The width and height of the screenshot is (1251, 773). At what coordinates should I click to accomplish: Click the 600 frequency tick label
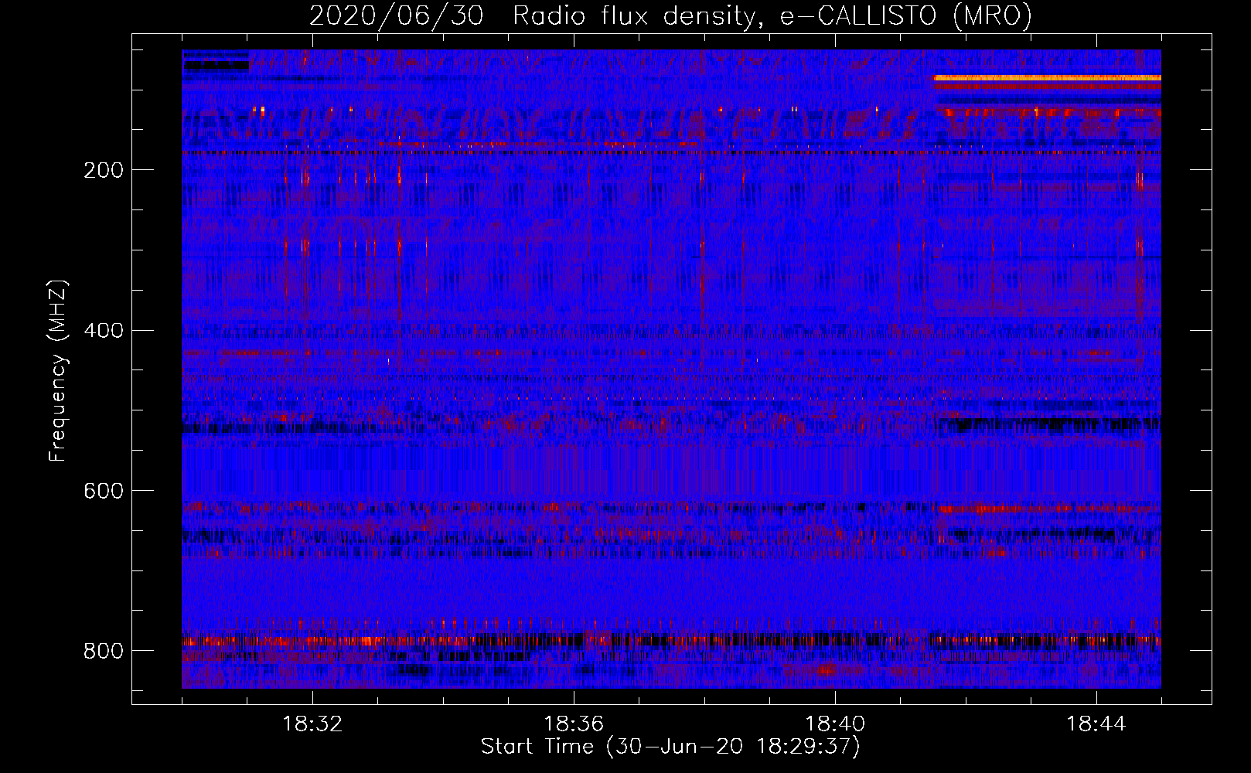pyautogui.click(x=104, y=491)
